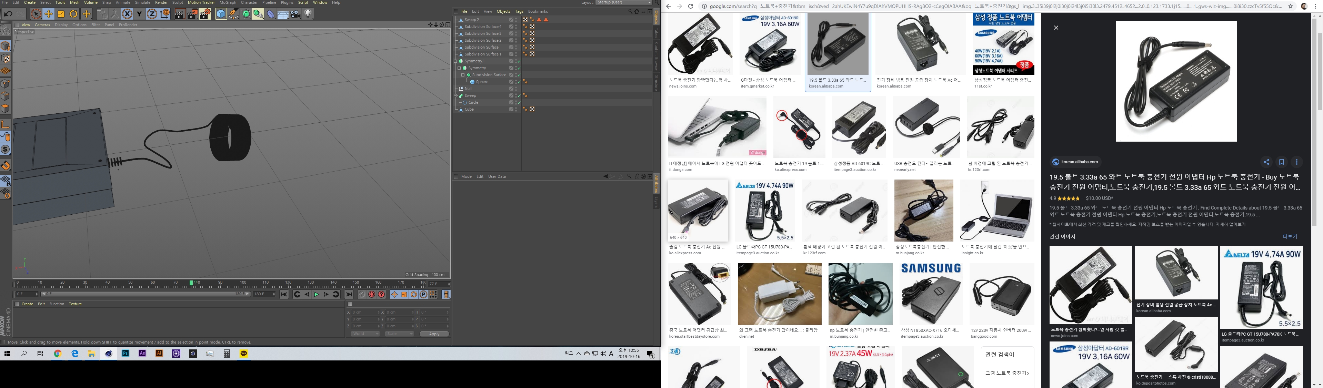Click the Floor environment grid icon
The width and height of the screenshot is (1323, 388).
(283, 14)
